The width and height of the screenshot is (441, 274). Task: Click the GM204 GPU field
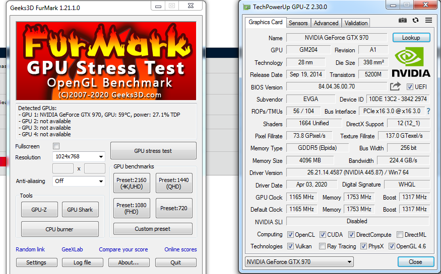point(308,50)
